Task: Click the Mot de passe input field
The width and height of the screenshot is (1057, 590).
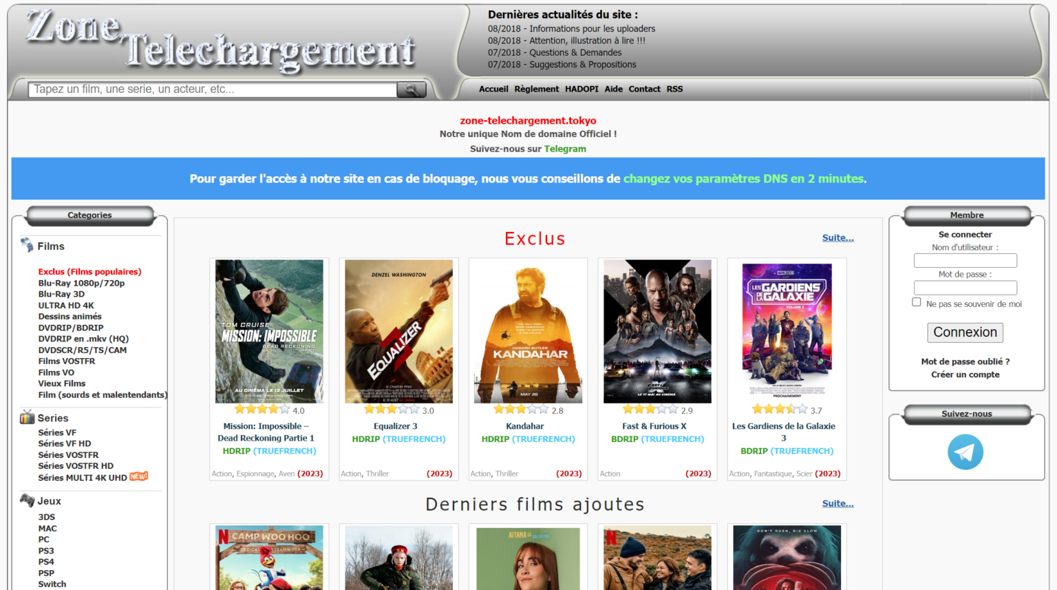Action: (x=965, y=288)
